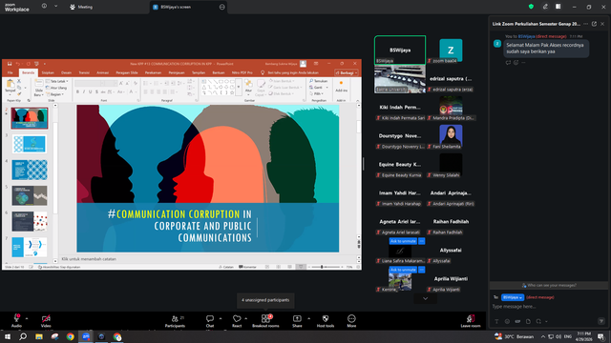Ask Kenshin participant to unmute
Image resolution: width=611 pixels, height=343 pixels.
click(403, 270)
